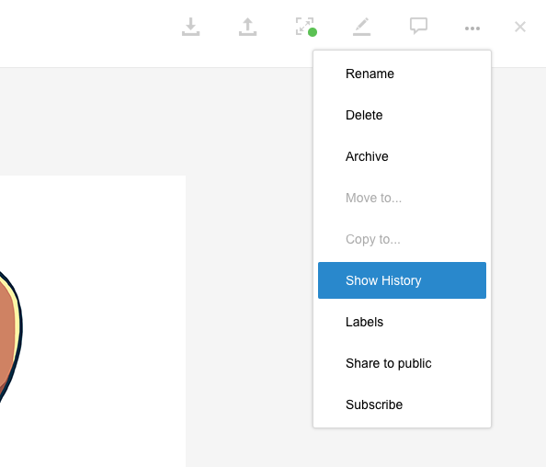
Task: Close the file preview with X
Action: pyautogui.click(x=520, y=27)
